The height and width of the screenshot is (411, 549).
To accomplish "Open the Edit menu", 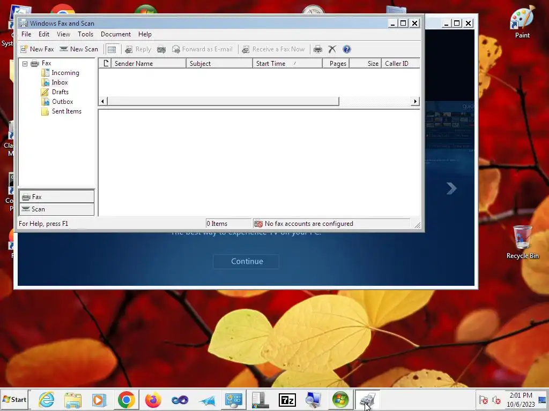I will [x=44, y=34].
